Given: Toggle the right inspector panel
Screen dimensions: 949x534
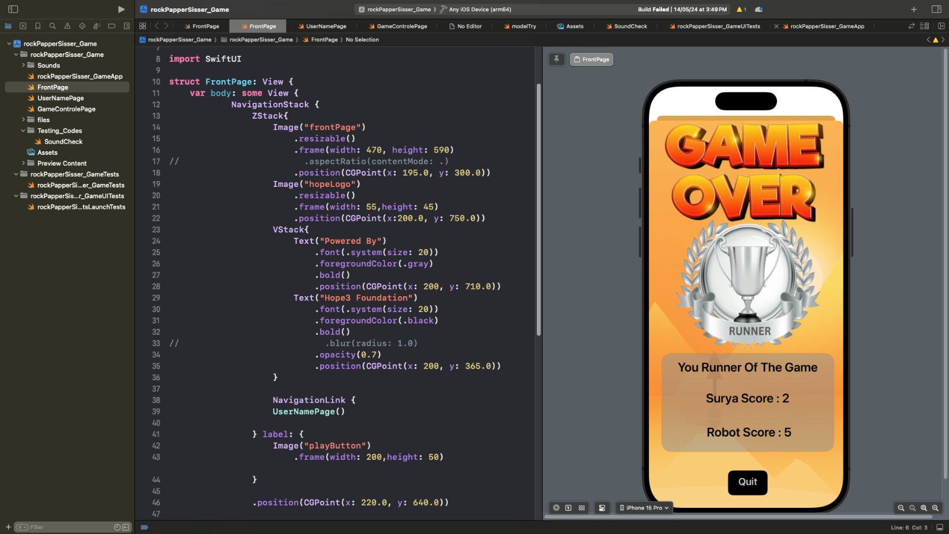Looking at the screenshot, I should pos(937,9).
